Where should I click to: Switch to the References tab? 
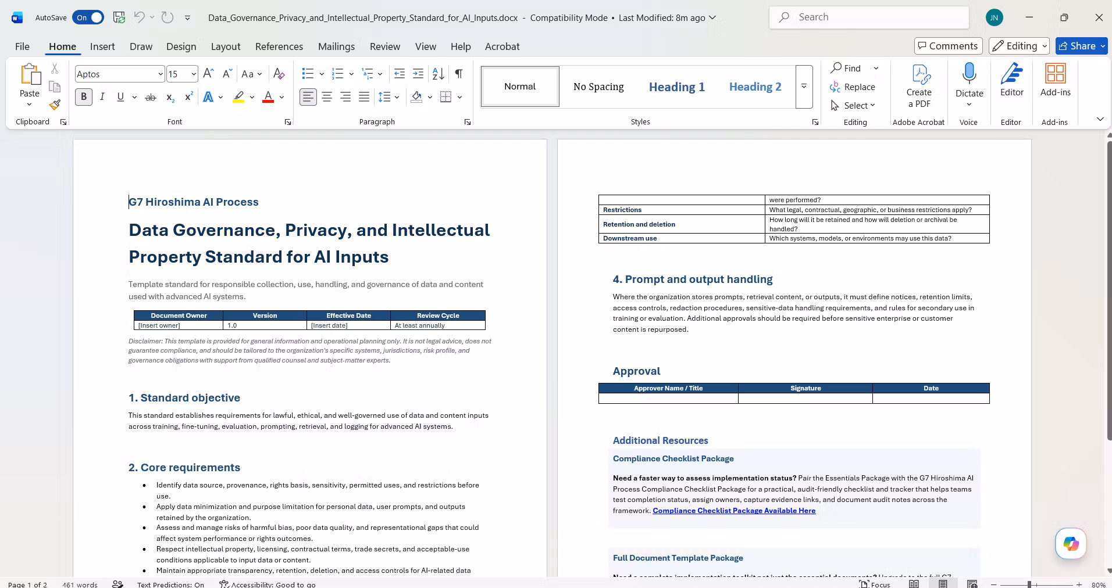279,46
